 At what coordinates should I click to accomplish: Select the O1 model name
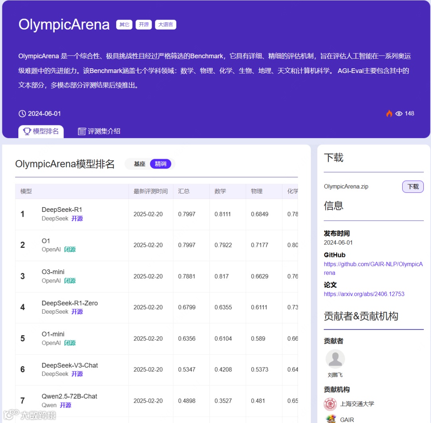[46, 241]
